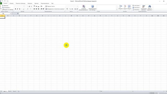Expand the cell styles gallery
167x94 pixels.
point(117,10)
